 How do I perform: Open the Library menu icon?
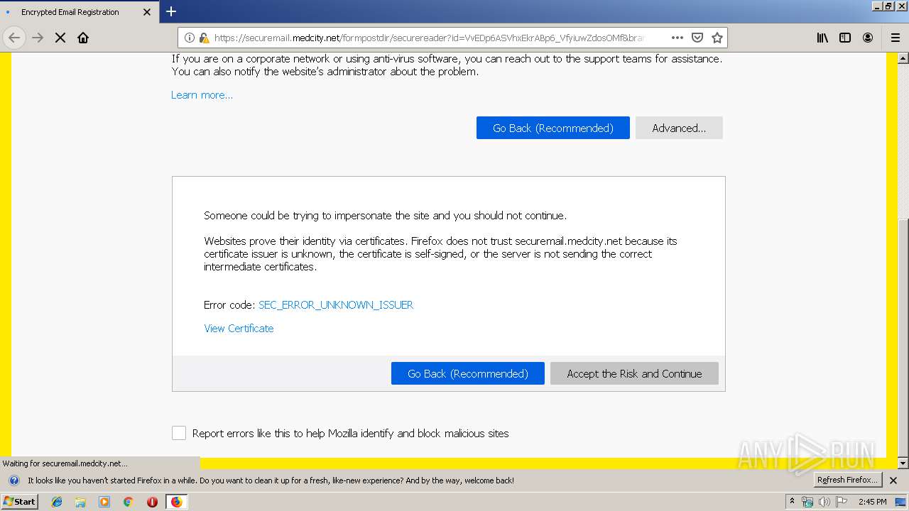pyautogui.click(x=822, y=38)
